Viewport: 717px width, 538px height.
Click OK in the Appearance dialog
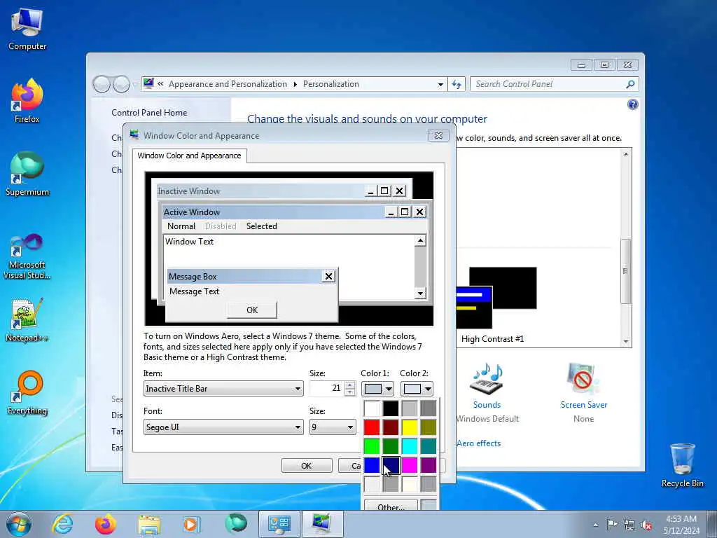307,466
